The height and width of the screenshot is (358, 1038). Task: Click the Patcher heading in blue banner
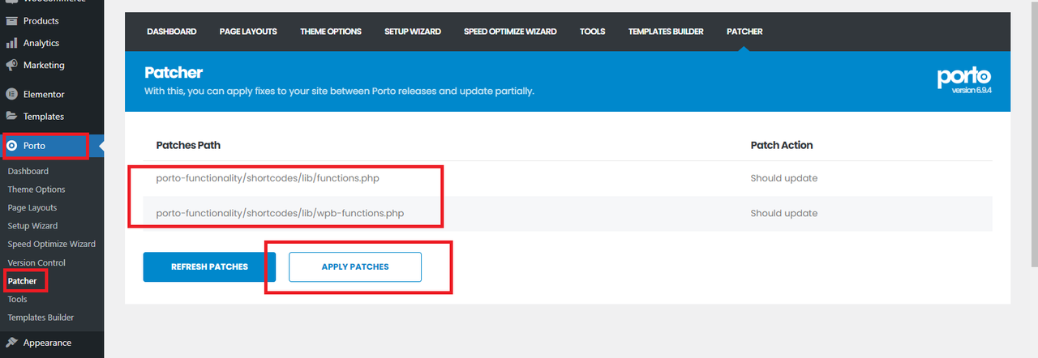[174, 73]
